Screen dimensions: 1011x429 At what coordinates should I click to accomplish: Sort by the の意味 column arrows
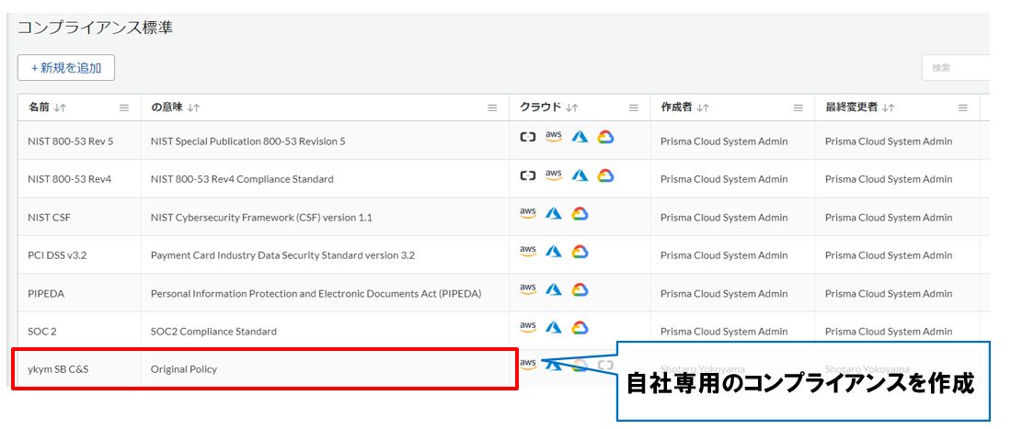point(193,108)
